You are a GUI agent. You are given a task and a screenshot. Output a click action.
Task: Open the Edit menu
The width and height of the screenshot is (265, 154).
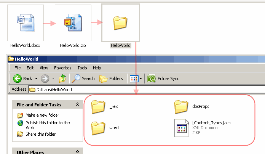[x=30, y=68]
